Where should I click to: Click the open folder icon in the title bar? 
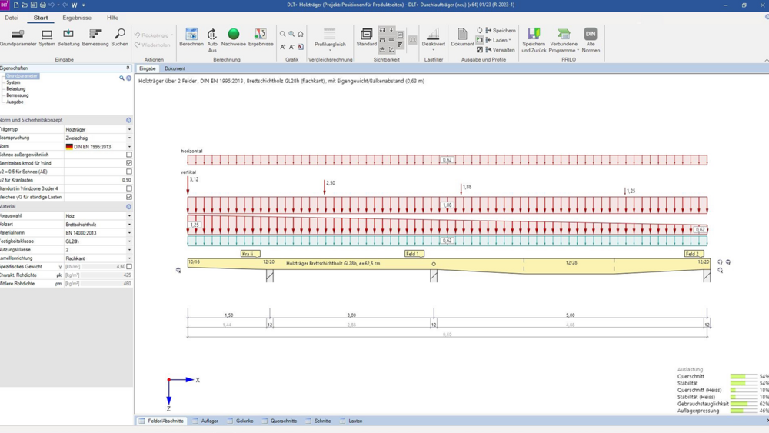pyautogui.click(x=25, y=5)
